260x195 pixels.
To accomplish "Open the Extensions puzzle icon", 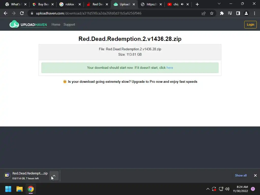I will (x=222, y=13).
